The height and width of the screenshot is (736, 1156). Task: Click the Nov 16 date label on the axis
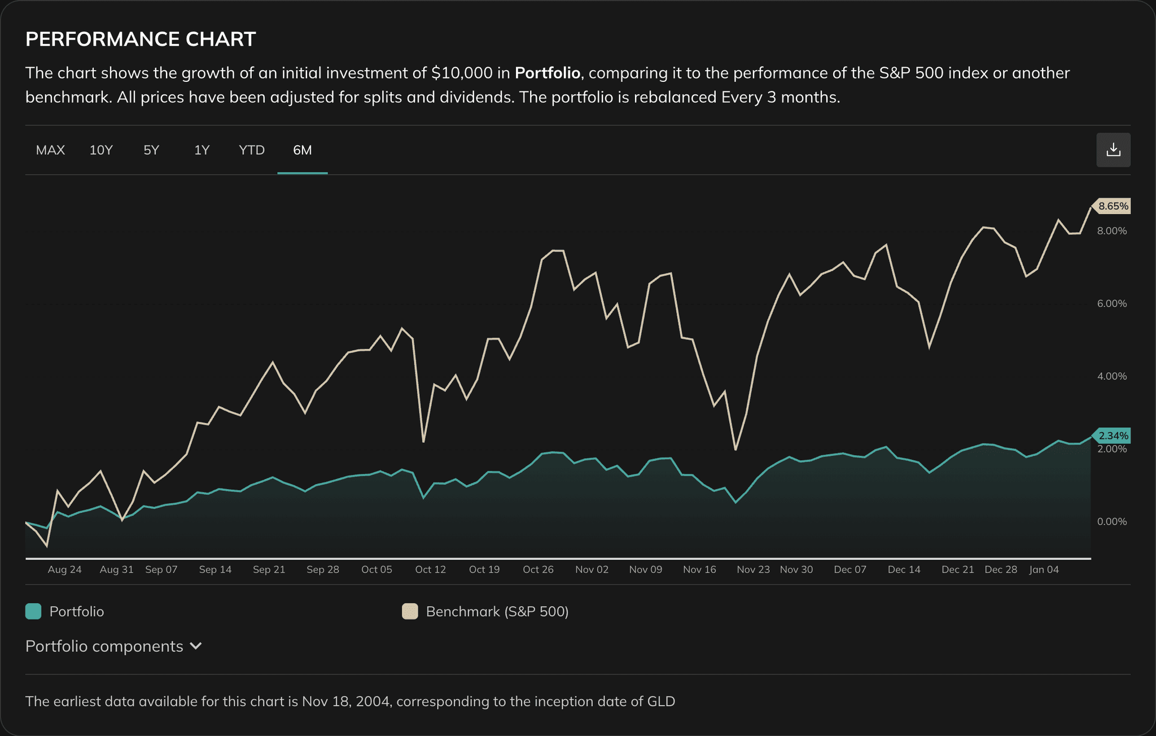(700, 569)
